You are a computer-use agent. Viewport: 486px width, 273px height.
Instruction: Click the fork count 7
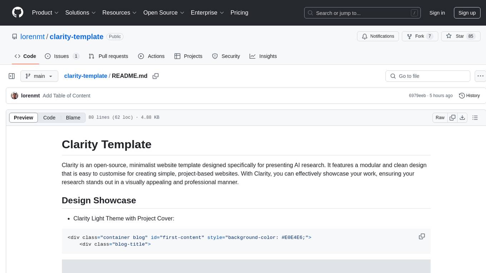pos(430,36)
